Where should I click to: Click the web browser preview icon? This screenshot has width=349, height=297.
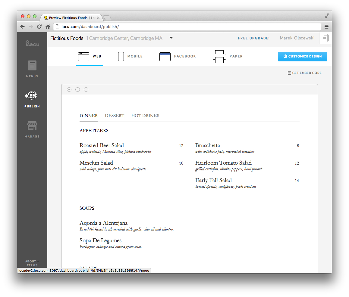pyautogui.click(x=83, y=57)
